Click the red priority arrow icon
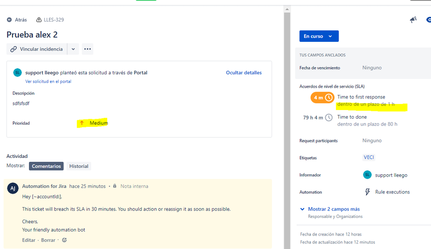The image size is (431, 249). 82,123
